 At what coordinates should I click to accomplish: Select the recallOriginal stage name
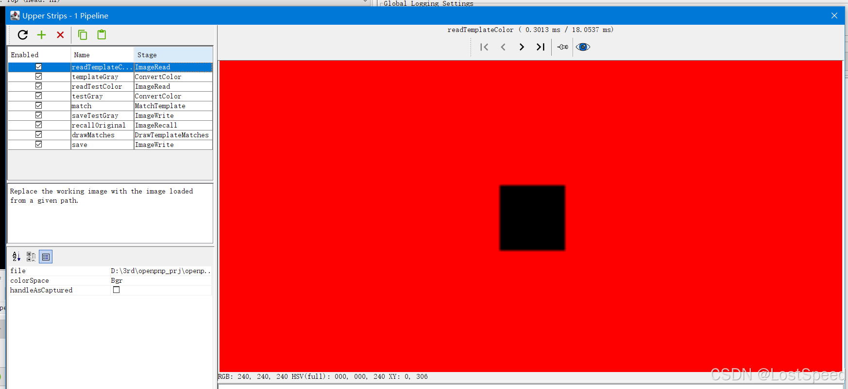102,125
